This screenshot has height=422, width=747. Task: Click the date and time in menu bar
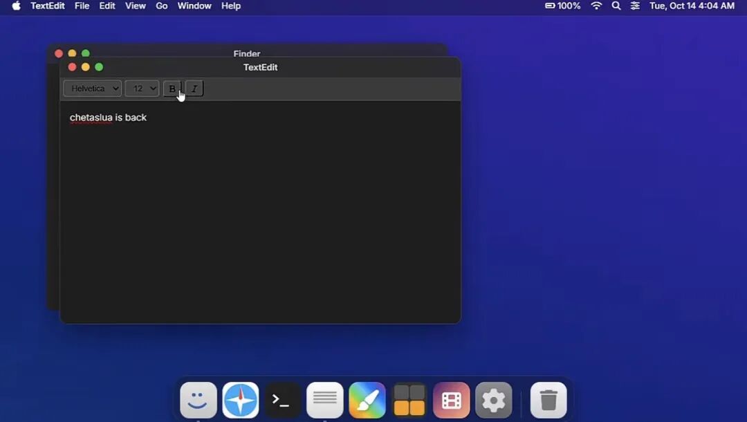click(692, 6)
